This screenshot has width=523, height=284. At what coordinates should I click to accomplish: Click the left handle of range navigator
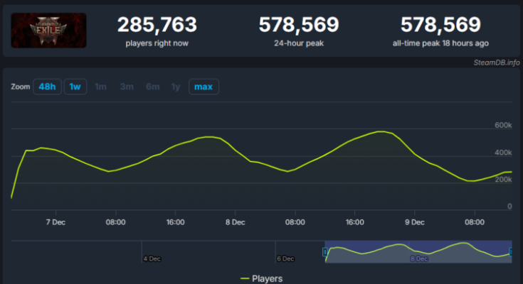[x=325, y=252]
